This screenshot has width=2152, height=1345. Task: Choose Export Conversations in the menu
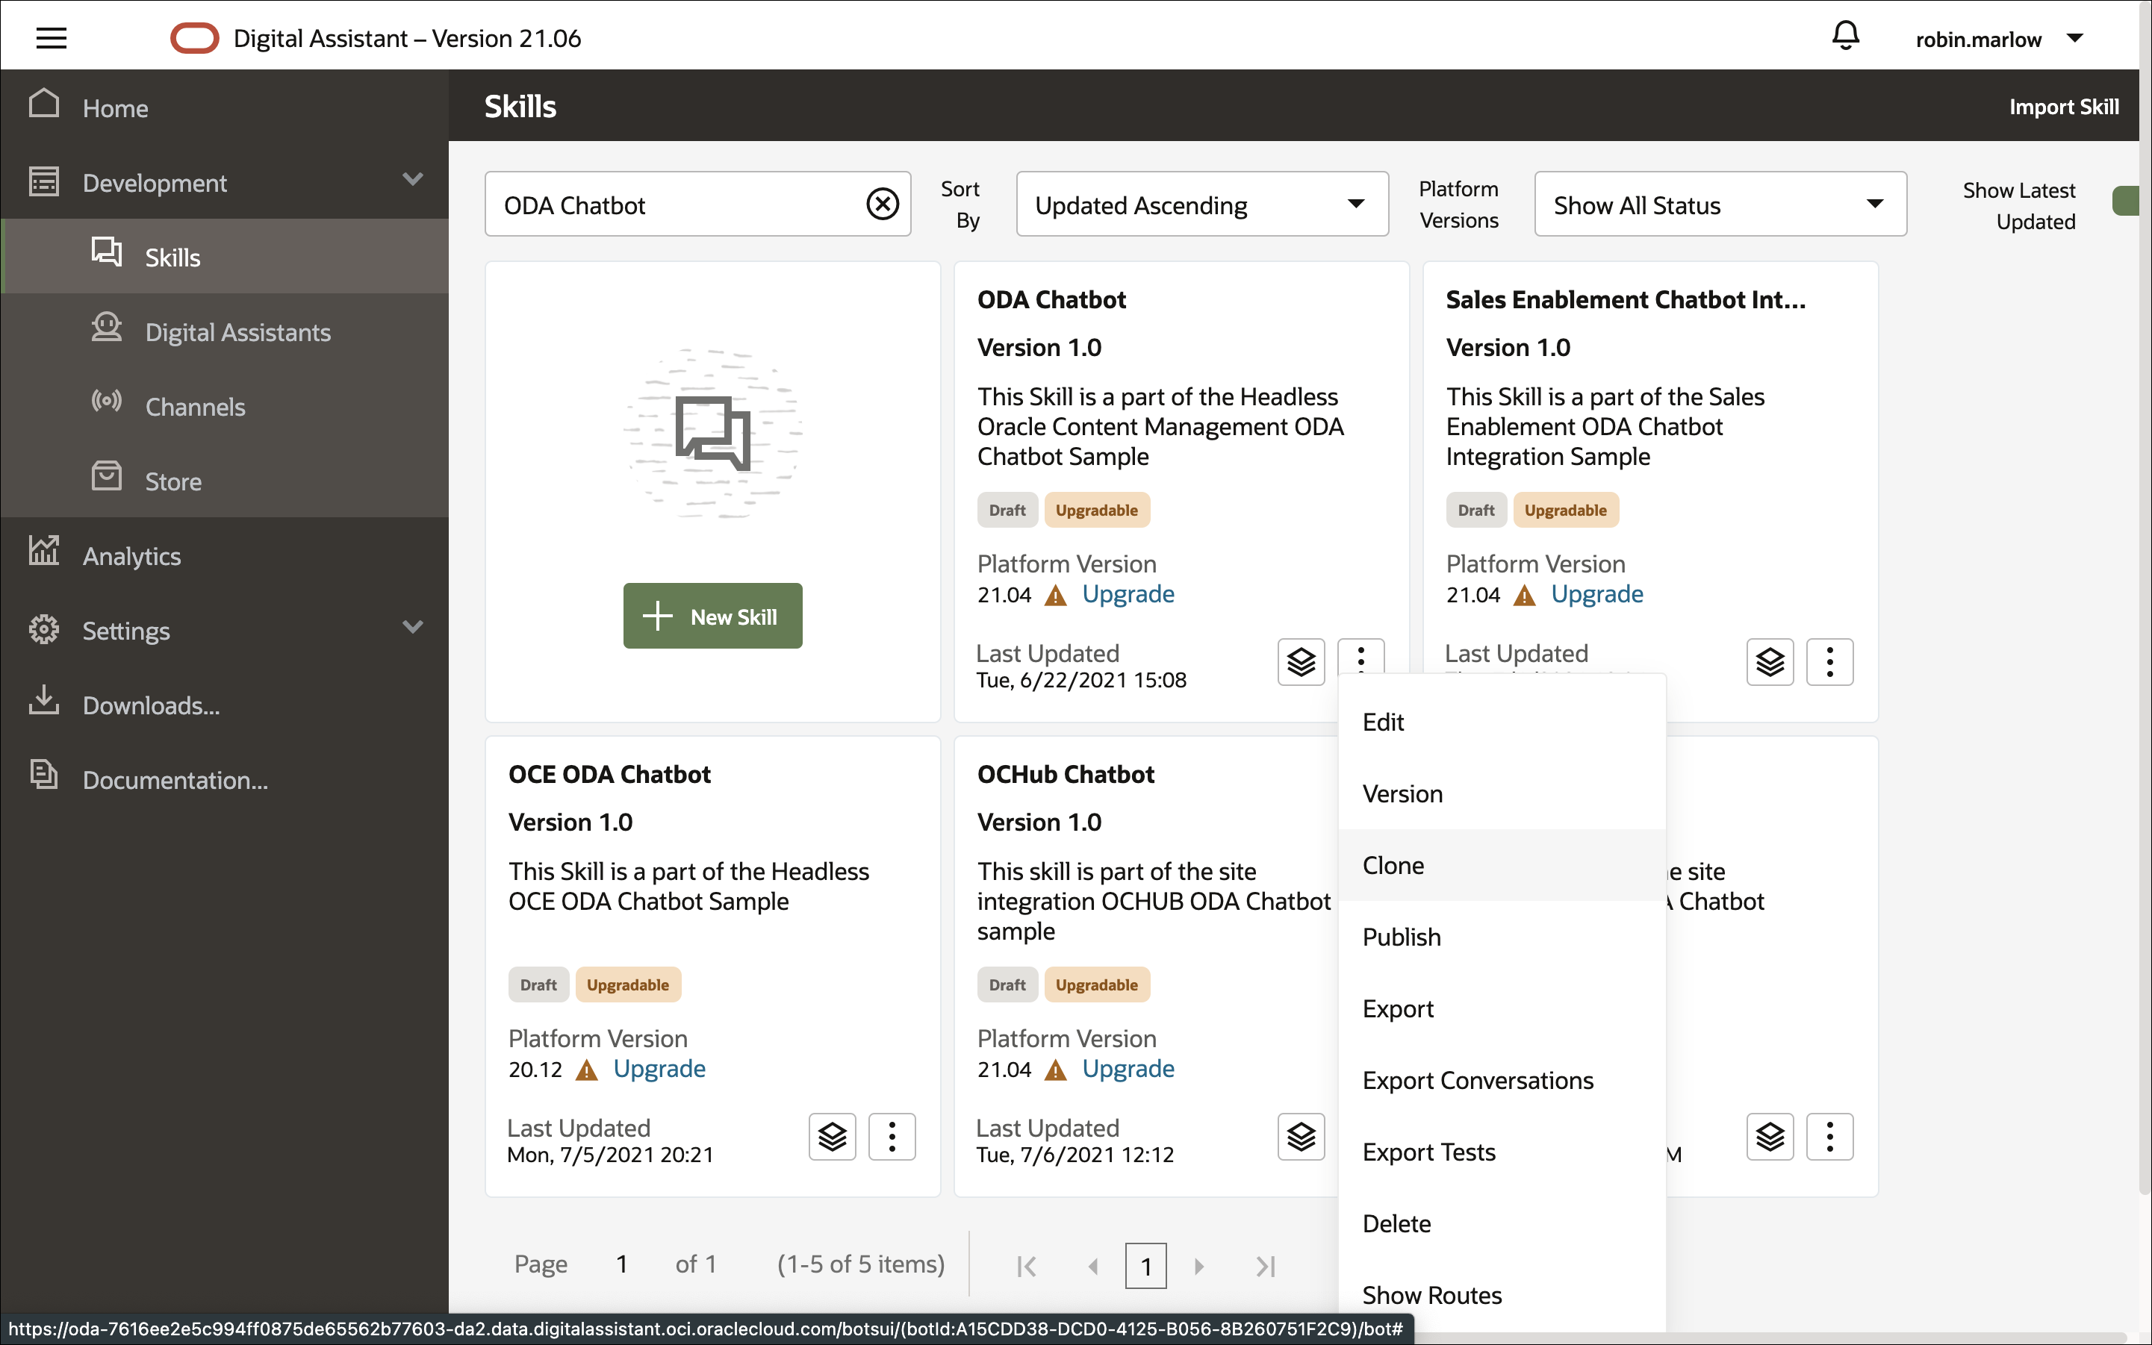[x=1478, y=1079]
